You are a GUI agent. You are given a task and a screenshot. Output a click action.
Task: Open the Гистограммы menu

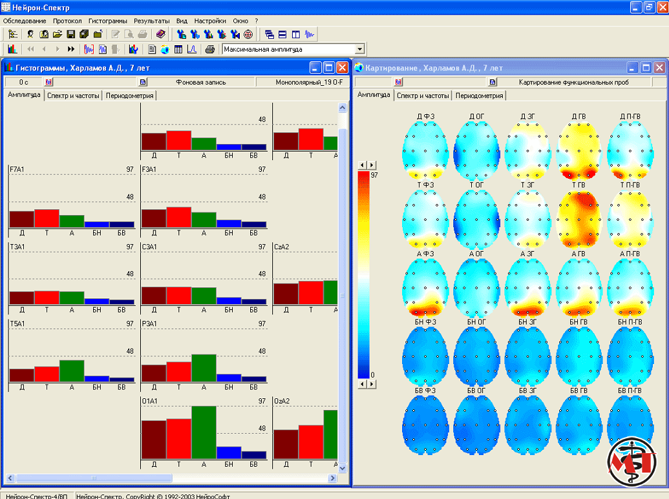(x=108, y=21)
